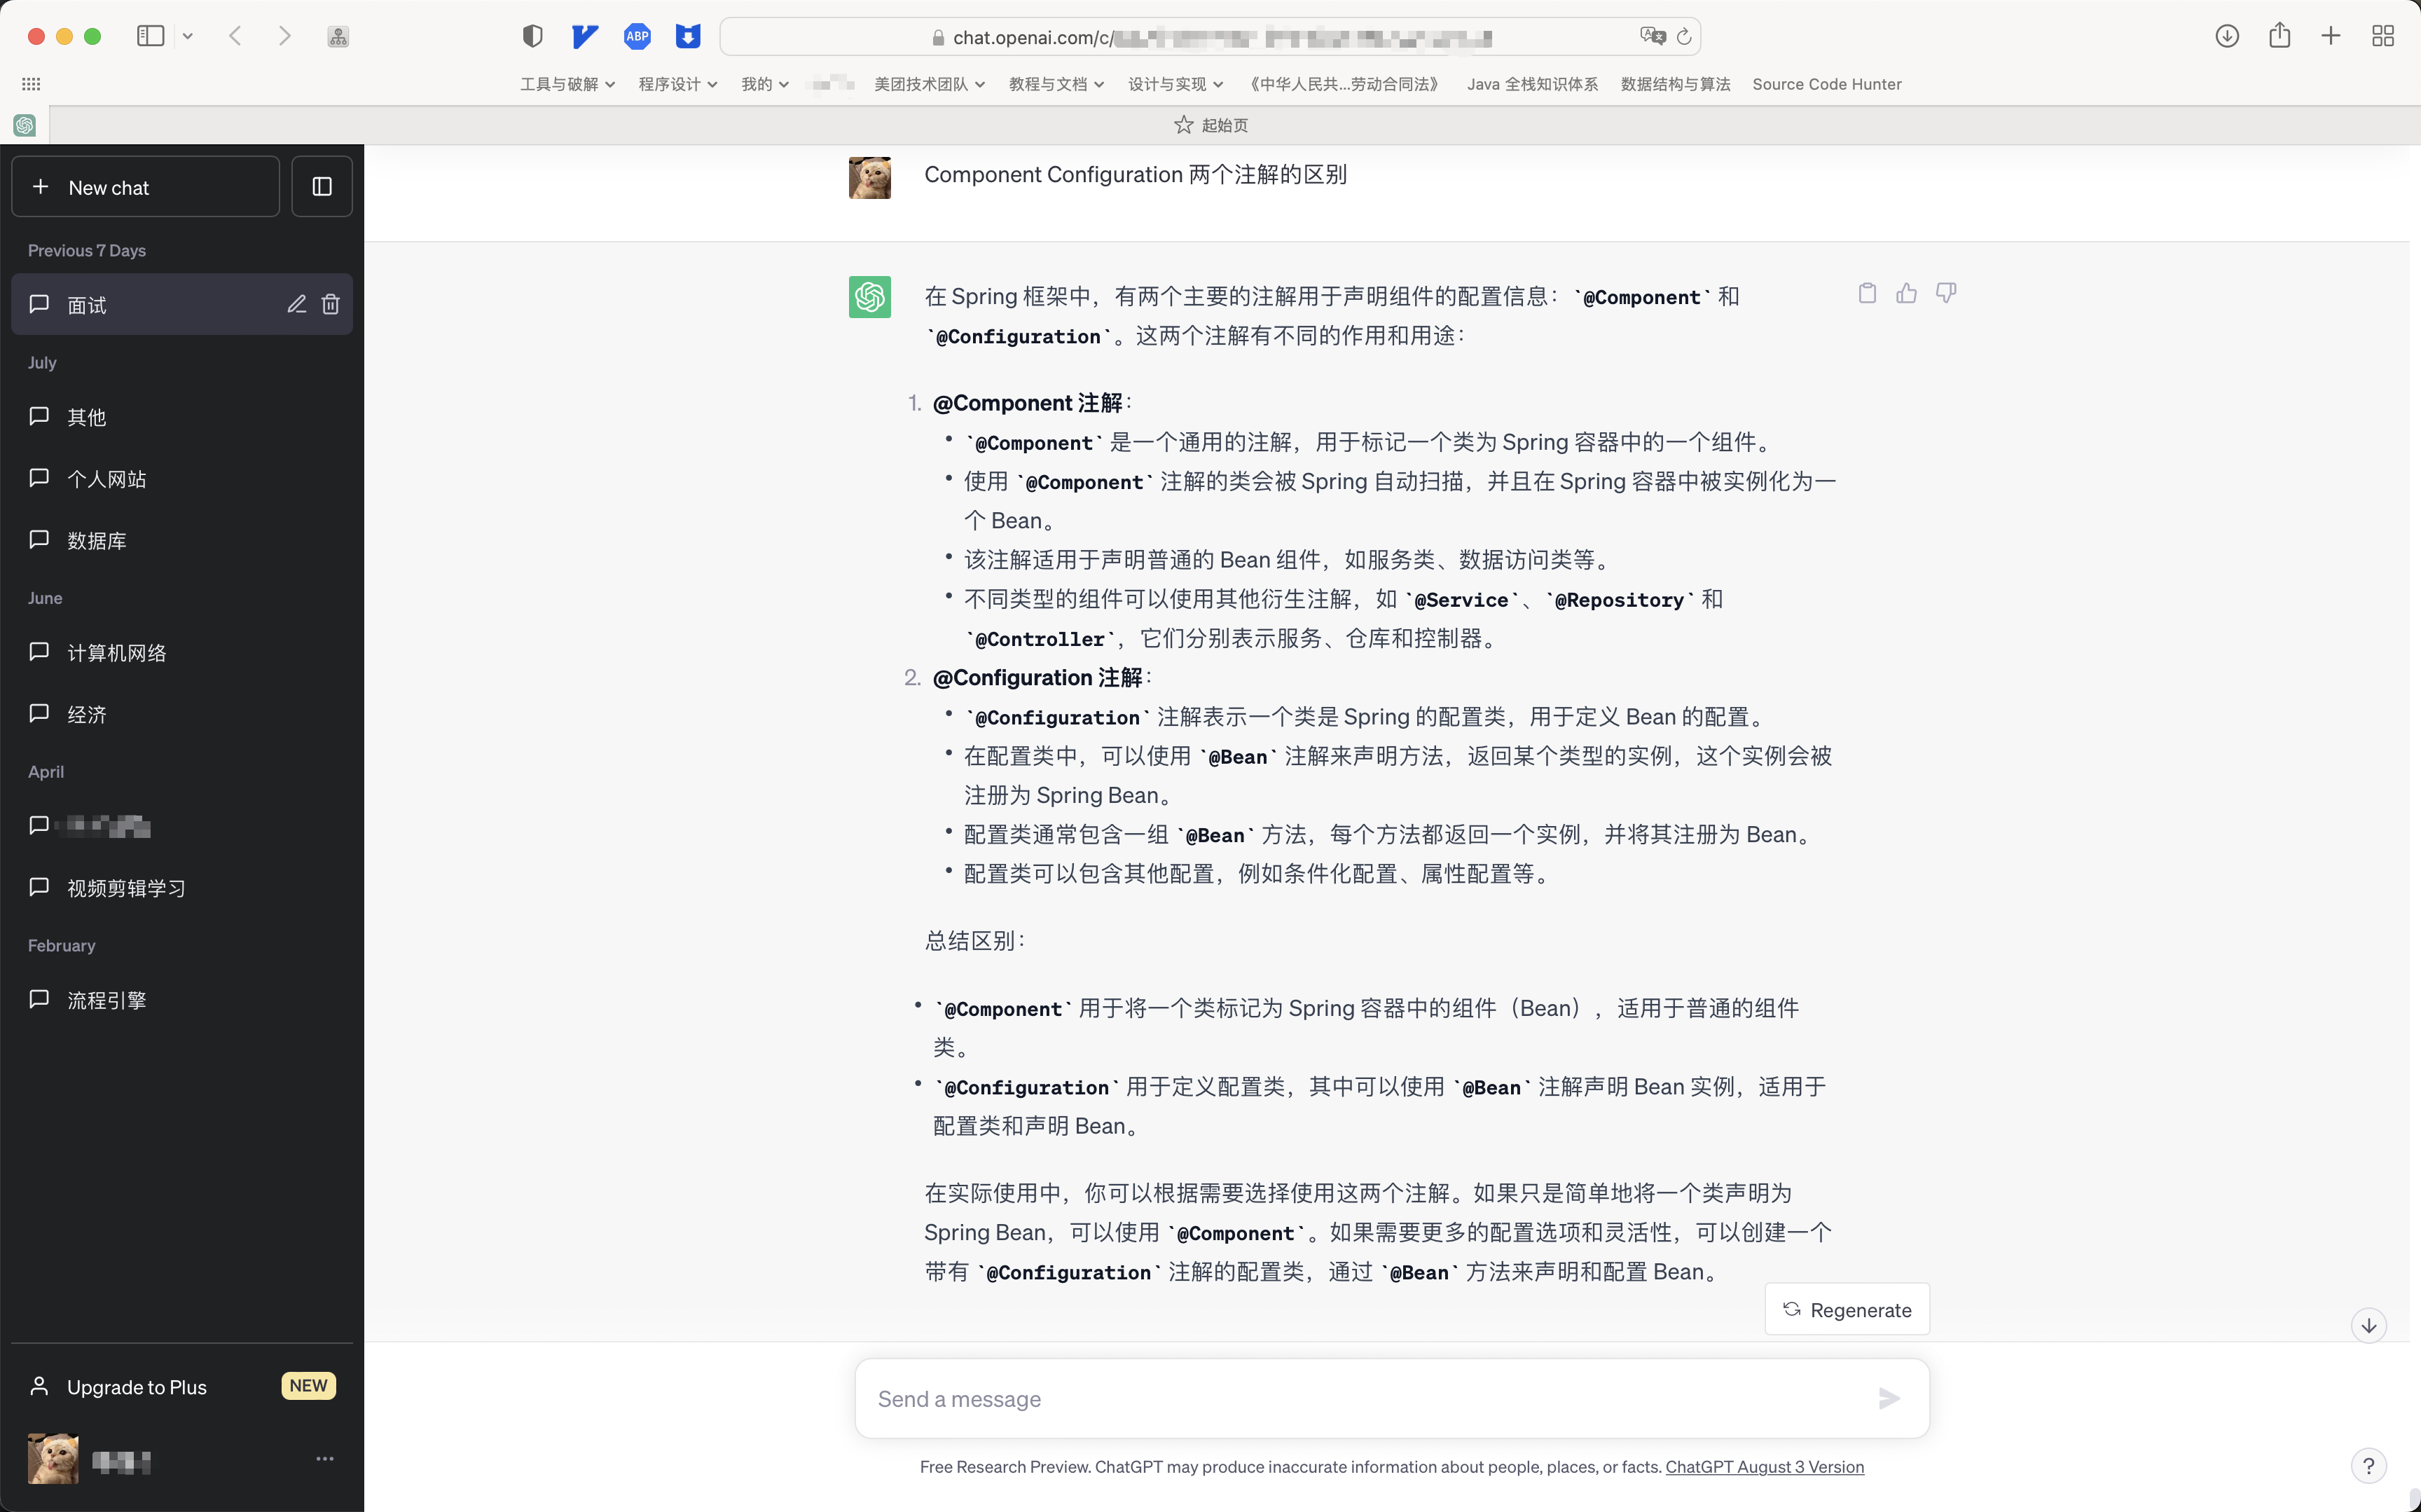Image resolution: width=2421 pixels, height=1512 pixels.
Task: Click the Share icon in browser toolbar
Action: click(x=2279, y=36)
